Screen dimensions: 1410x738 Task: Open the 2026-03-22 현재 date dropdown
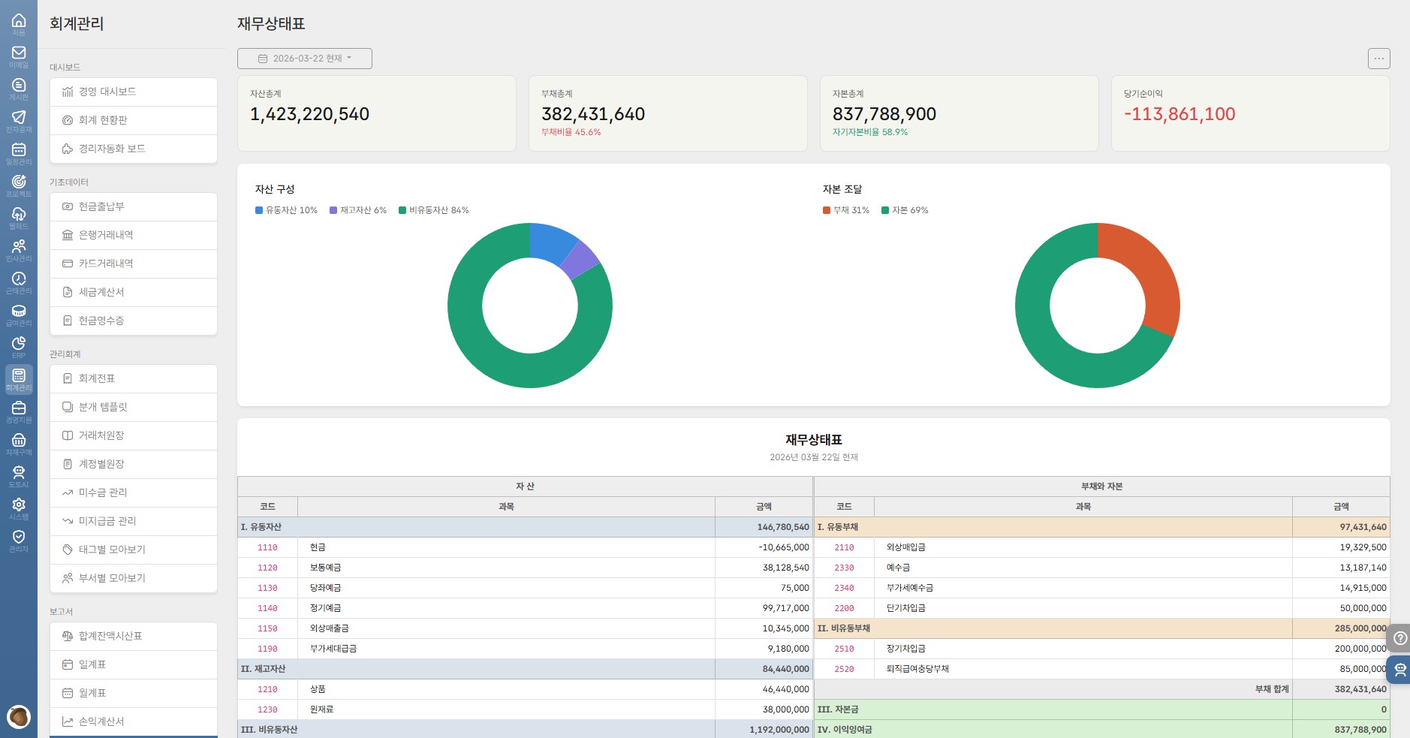(x=305, y=59)
